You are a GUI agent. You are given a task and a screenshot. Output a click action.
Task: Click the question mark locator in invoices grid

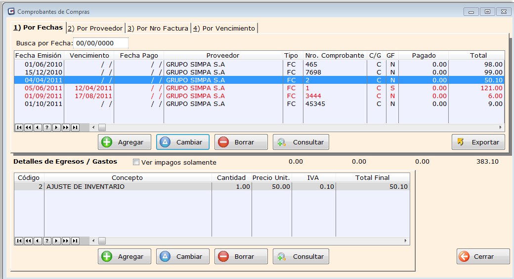(x=47, y=128)
